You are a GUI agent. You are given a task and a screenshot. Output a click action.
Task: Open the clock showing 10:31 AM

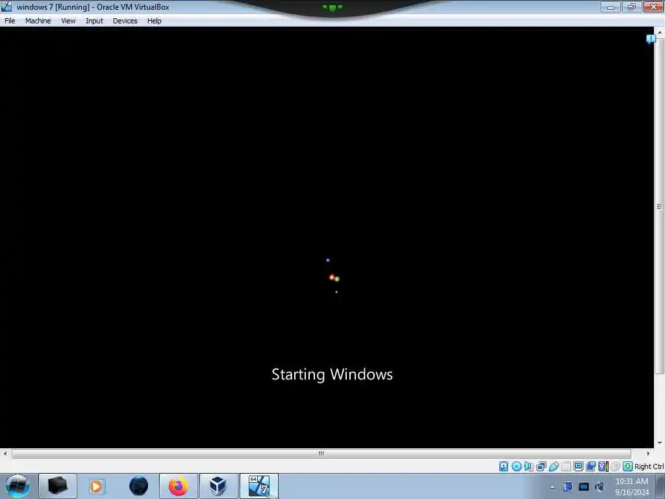(x=631, y=487)
